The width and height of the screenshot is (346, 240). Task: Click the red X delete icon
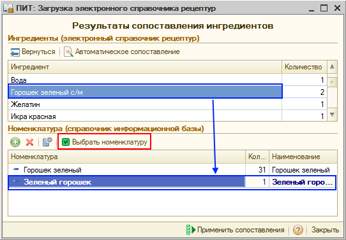[x=29, y=142]
